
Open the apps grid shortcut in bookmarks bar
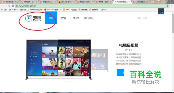2,9
